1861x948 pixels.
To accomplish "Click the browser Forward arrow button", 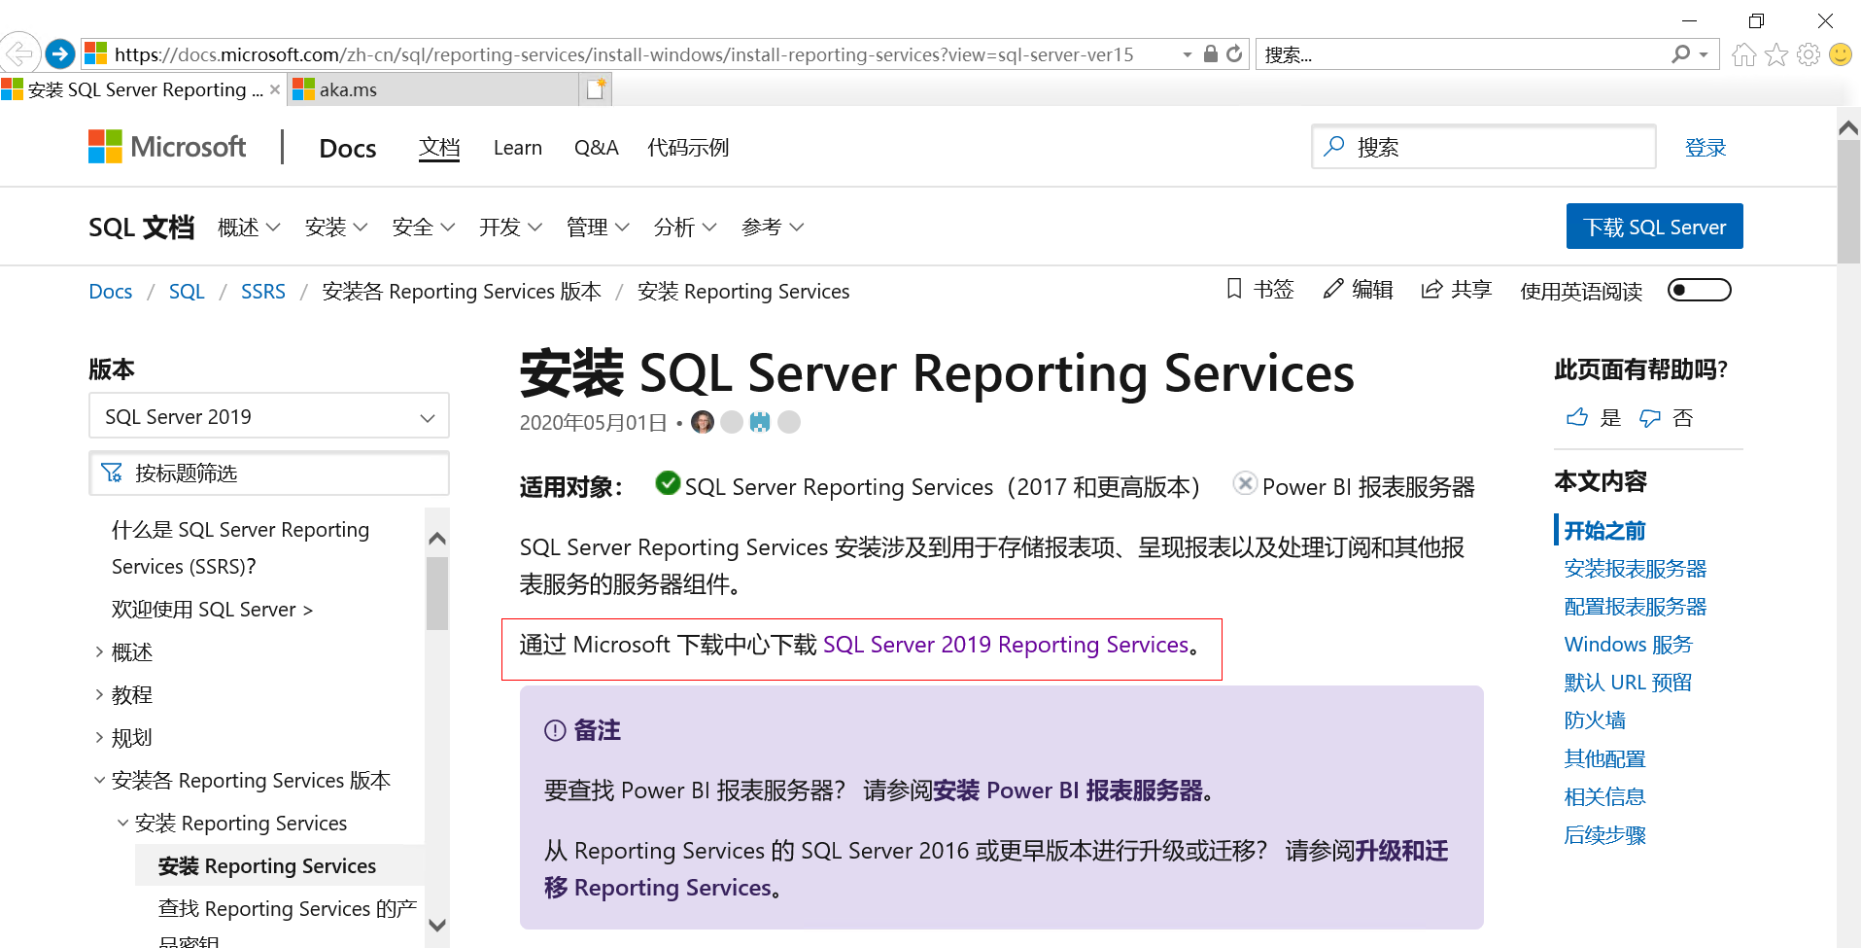I will [60, 53].
